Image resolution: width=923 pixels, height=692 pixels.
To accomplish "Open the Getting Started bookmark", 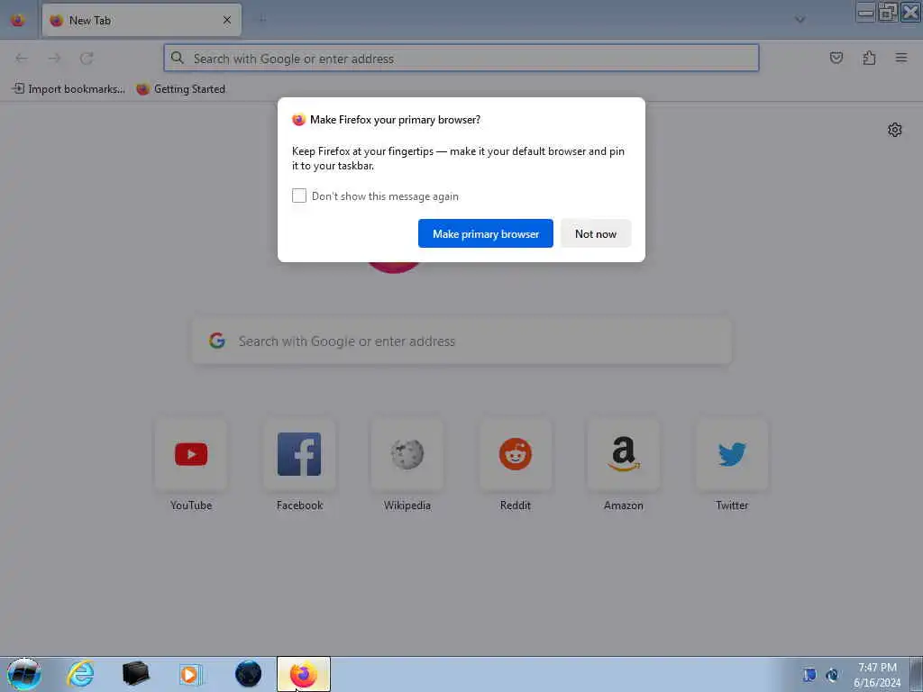I will pos(180,89).
